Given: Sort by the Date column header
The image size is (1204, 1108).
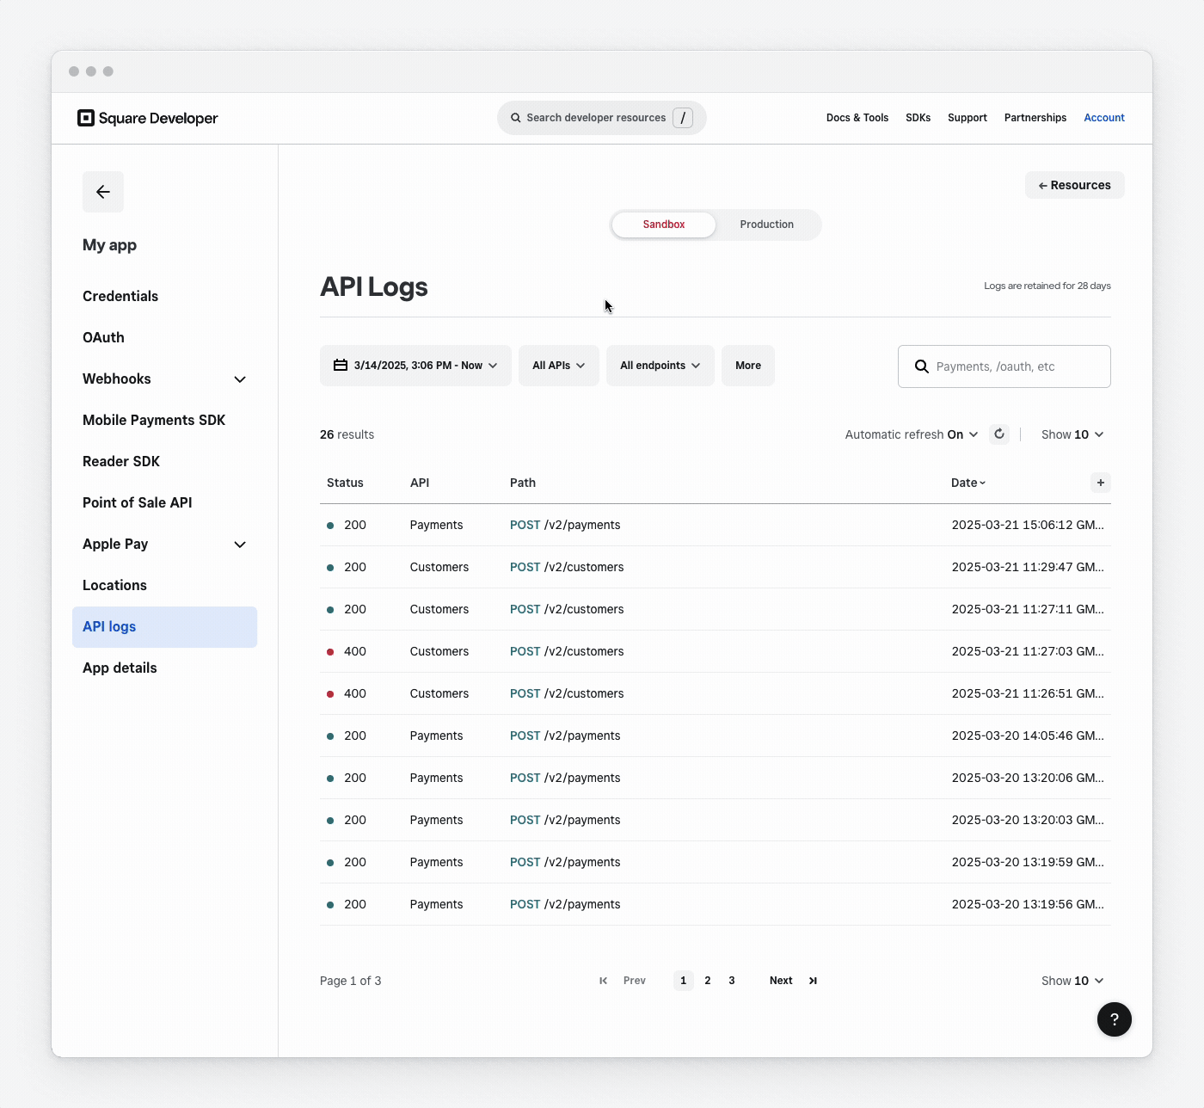Looking at the screenshot, I should point(968,483).
